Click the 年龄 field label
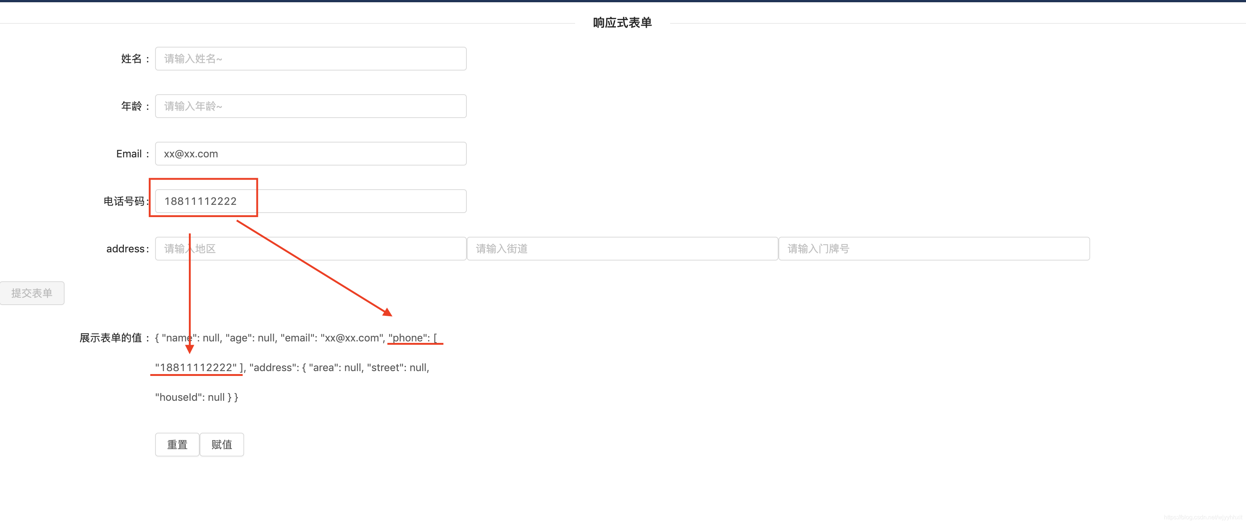Viewport: 1246px width, 524px height. tap(132, 107)
